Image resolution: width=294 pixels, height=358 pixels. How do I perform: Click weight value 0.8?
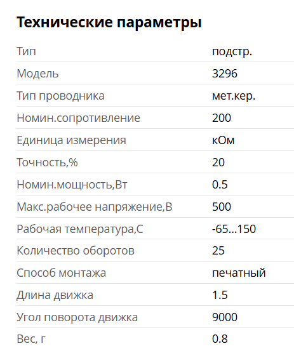[220, 338]
